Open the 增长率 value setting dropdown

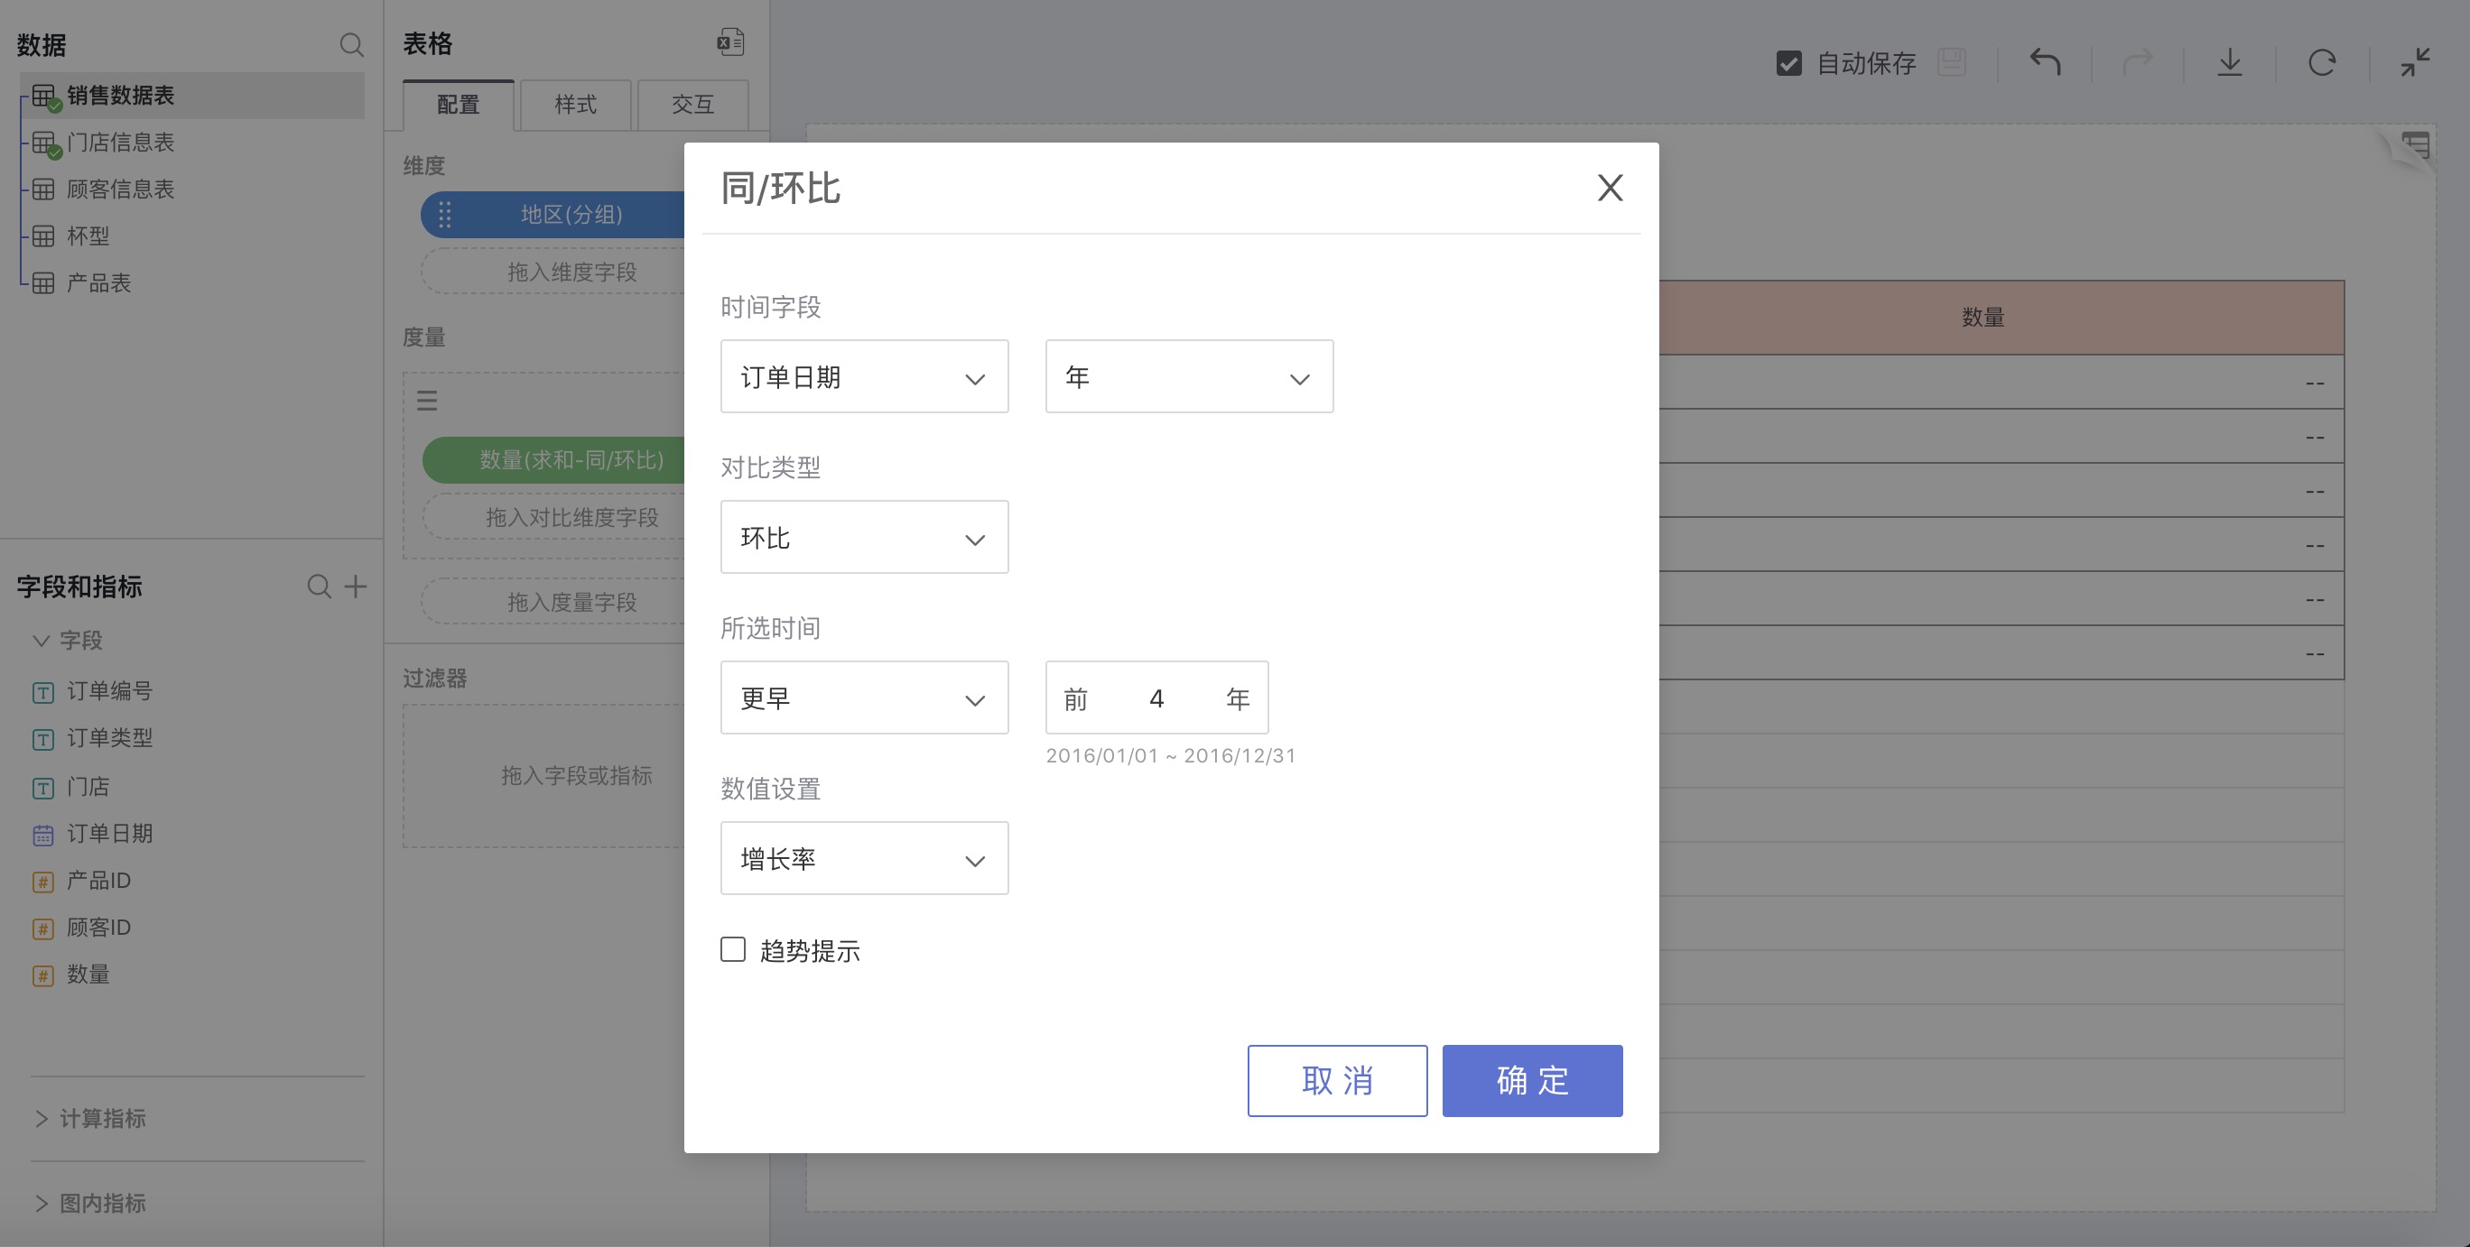pyautogui.click(x=864, y=858)
